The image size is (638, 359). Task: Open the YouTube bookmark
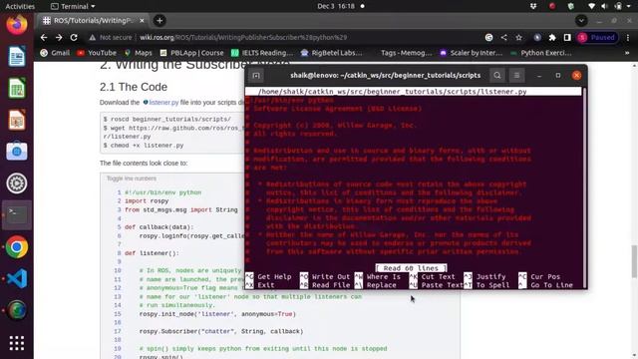(98, 53)
